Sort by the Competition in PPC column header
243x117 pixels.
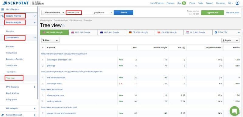[x=214, y=48]
